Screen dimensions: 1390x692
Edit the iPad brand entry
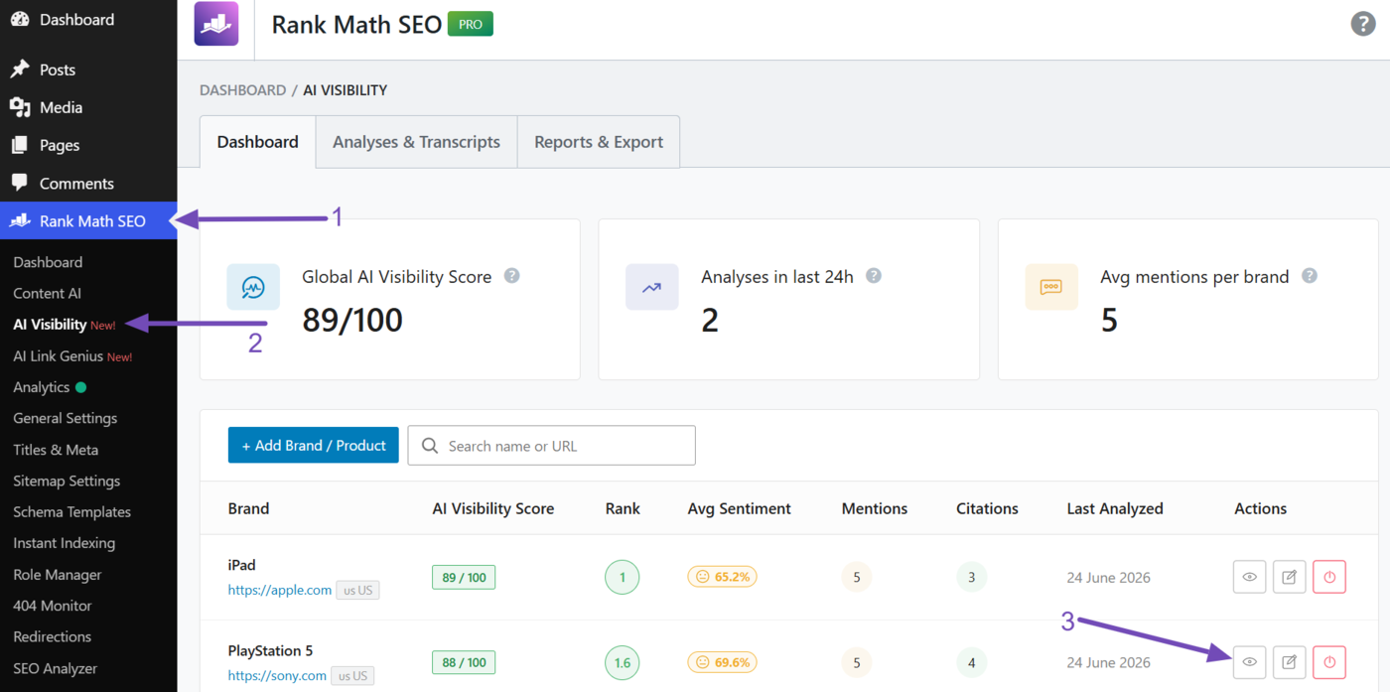(x=1290, y=577)
